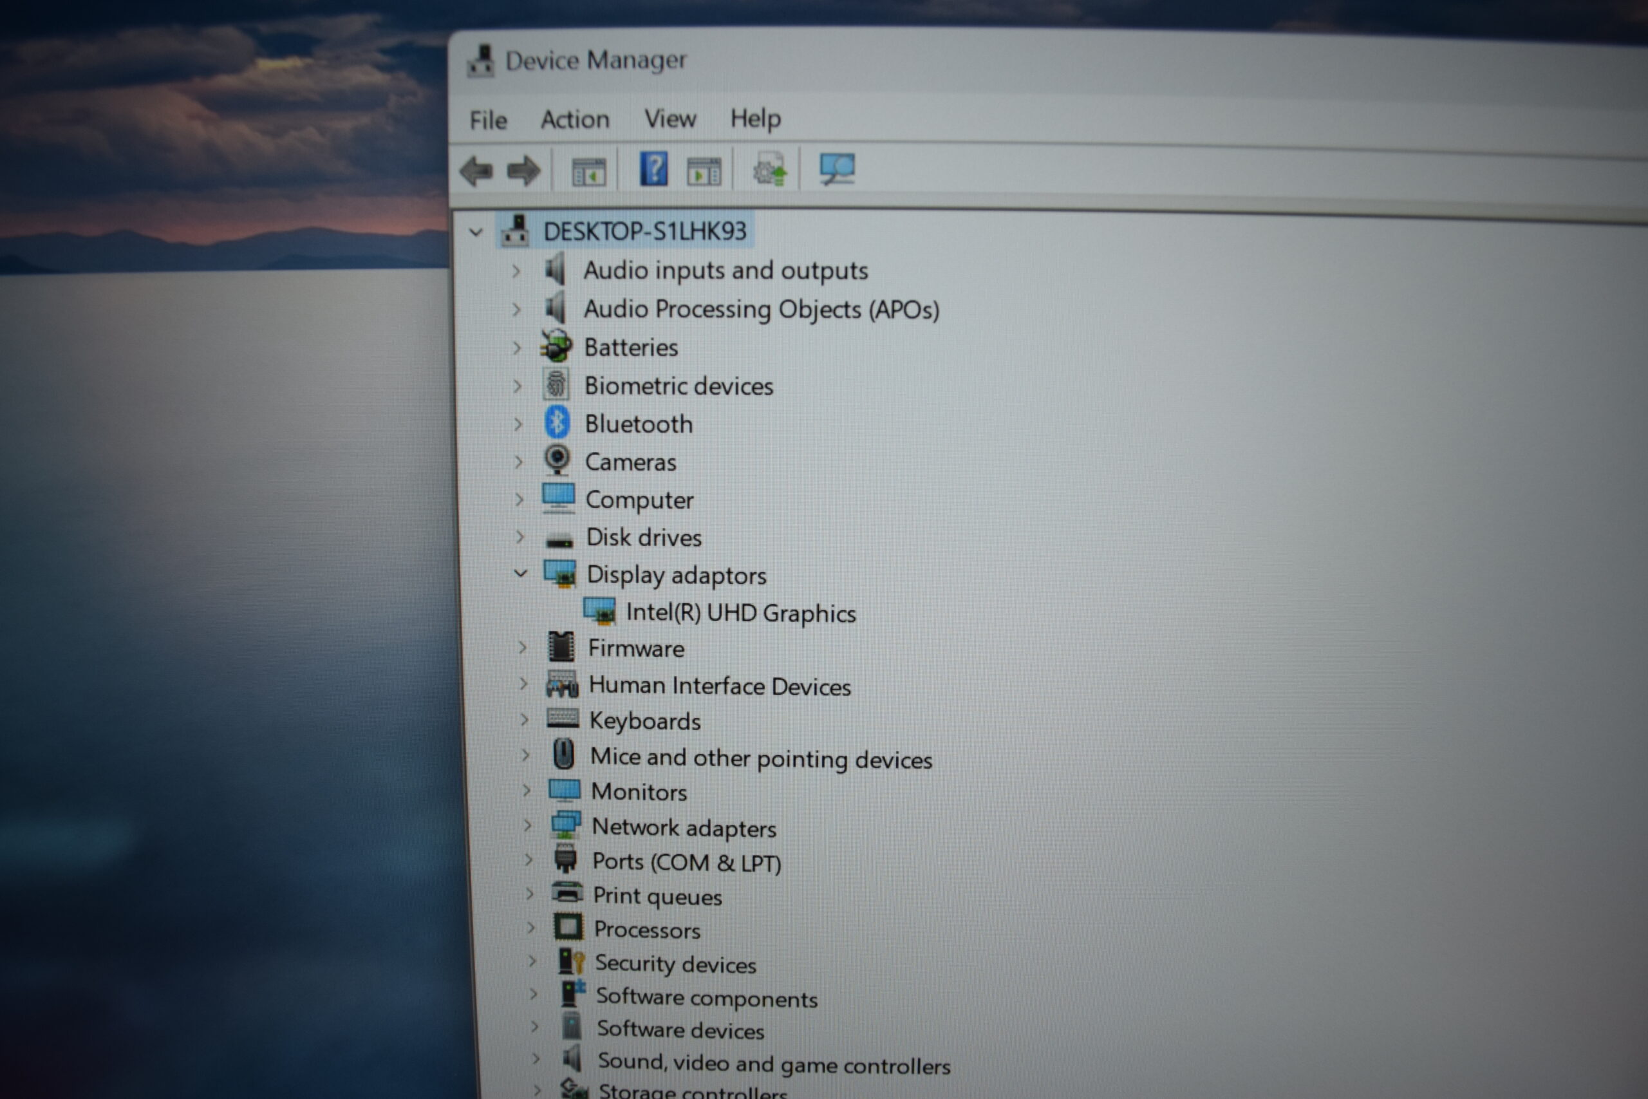Expand the Firmware chevron
Image resolution: width=1648 pixels, height=1099 pixels.
[x=523, y=648]
